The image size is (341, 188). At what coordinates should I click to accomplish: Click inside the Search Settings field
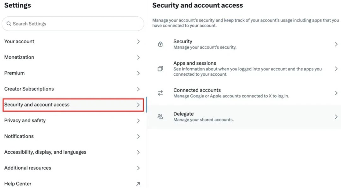76,24
